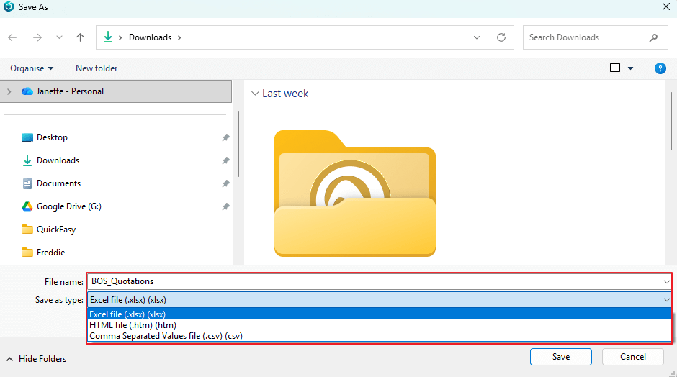677x377 pixels.
Task: Click the Forward navigation arrow
Action: (37, 37)
